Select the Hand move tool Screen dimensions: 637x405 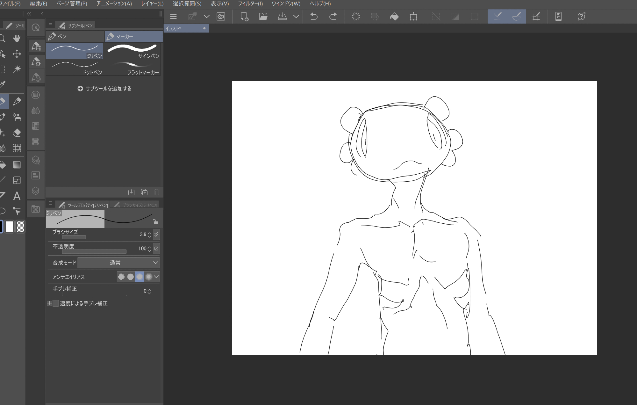(17, 39)
